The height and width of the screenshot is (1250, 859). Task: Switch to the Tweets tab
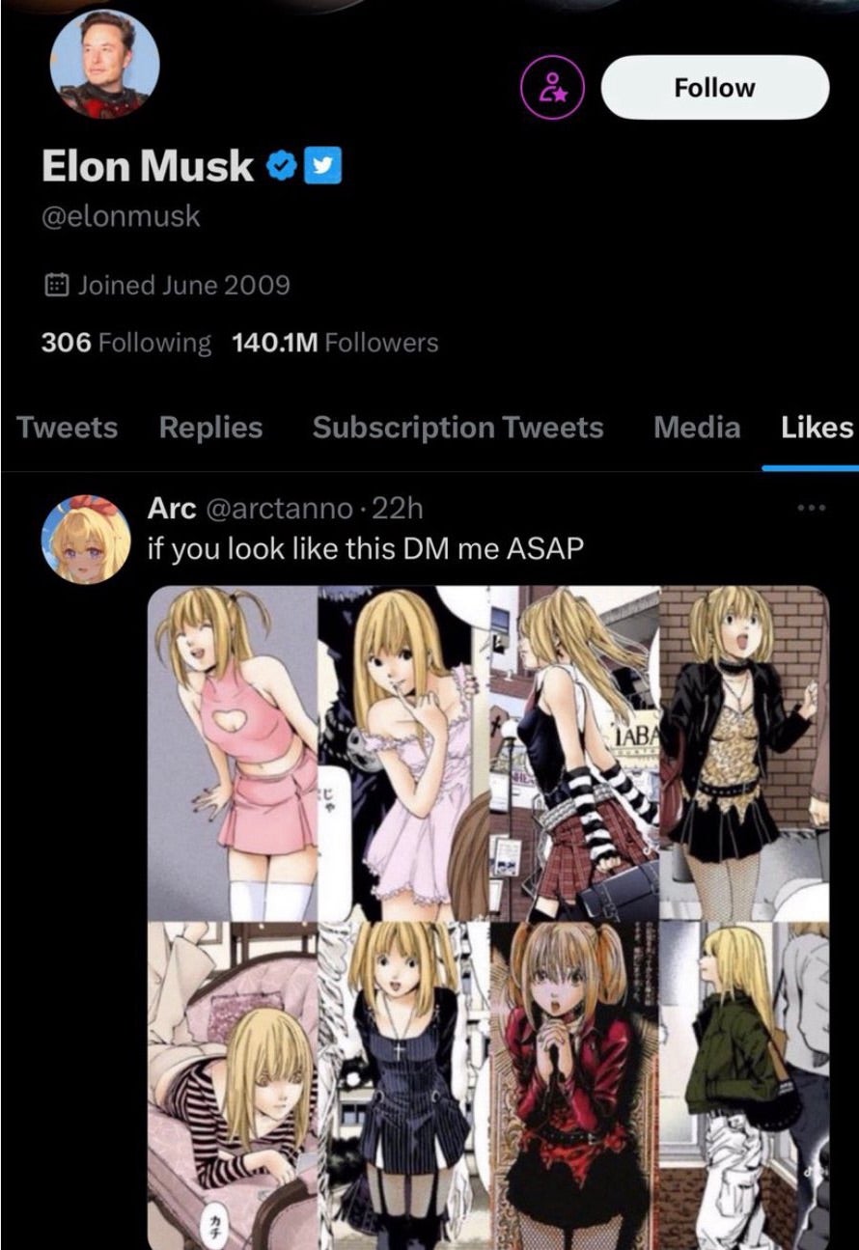68,428
